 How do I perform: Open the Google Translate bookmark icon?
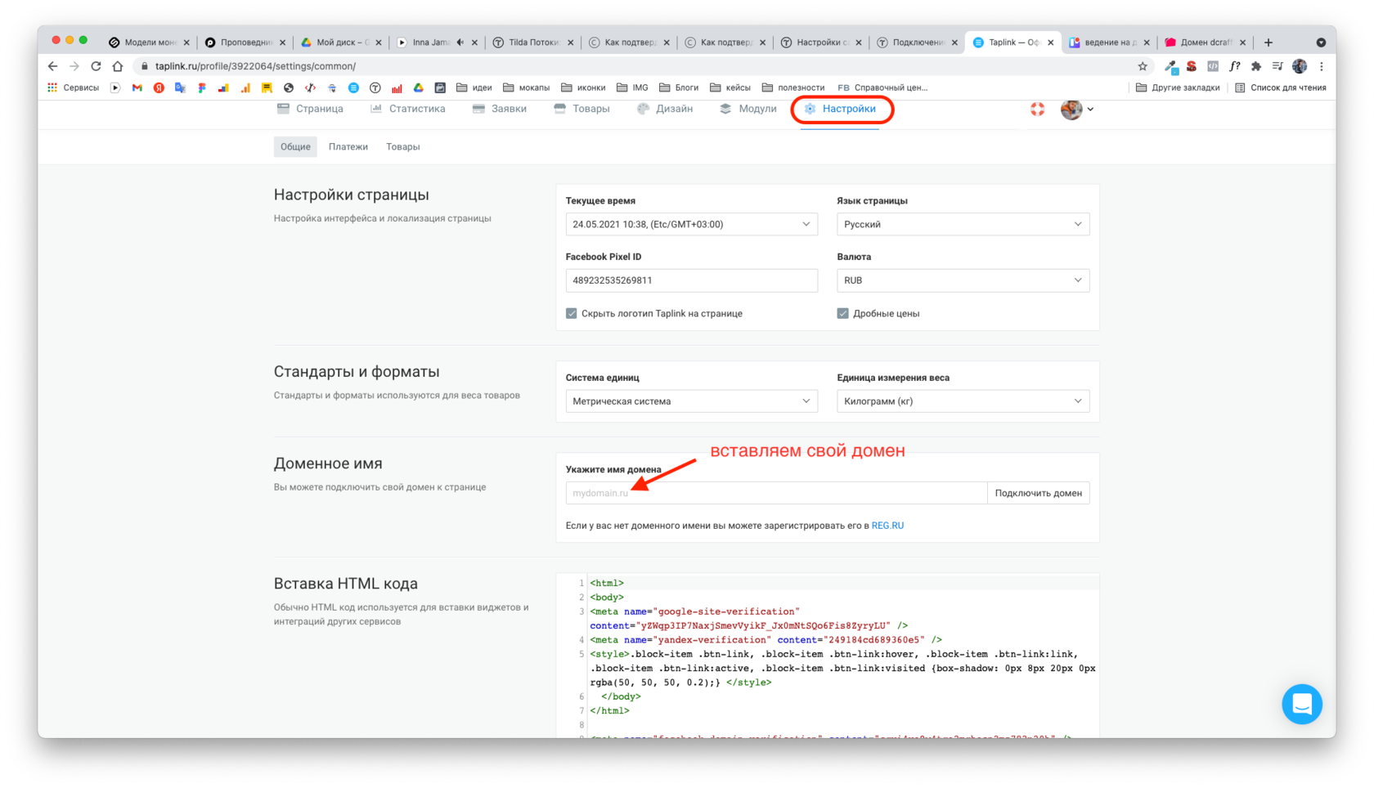tap(180, 87)
